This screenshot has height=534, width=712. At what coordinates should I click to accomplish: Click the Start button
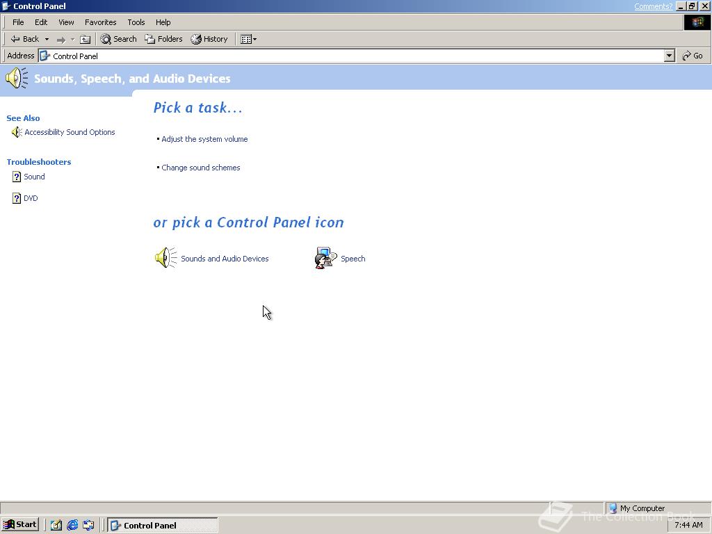(x=20, y=524)
